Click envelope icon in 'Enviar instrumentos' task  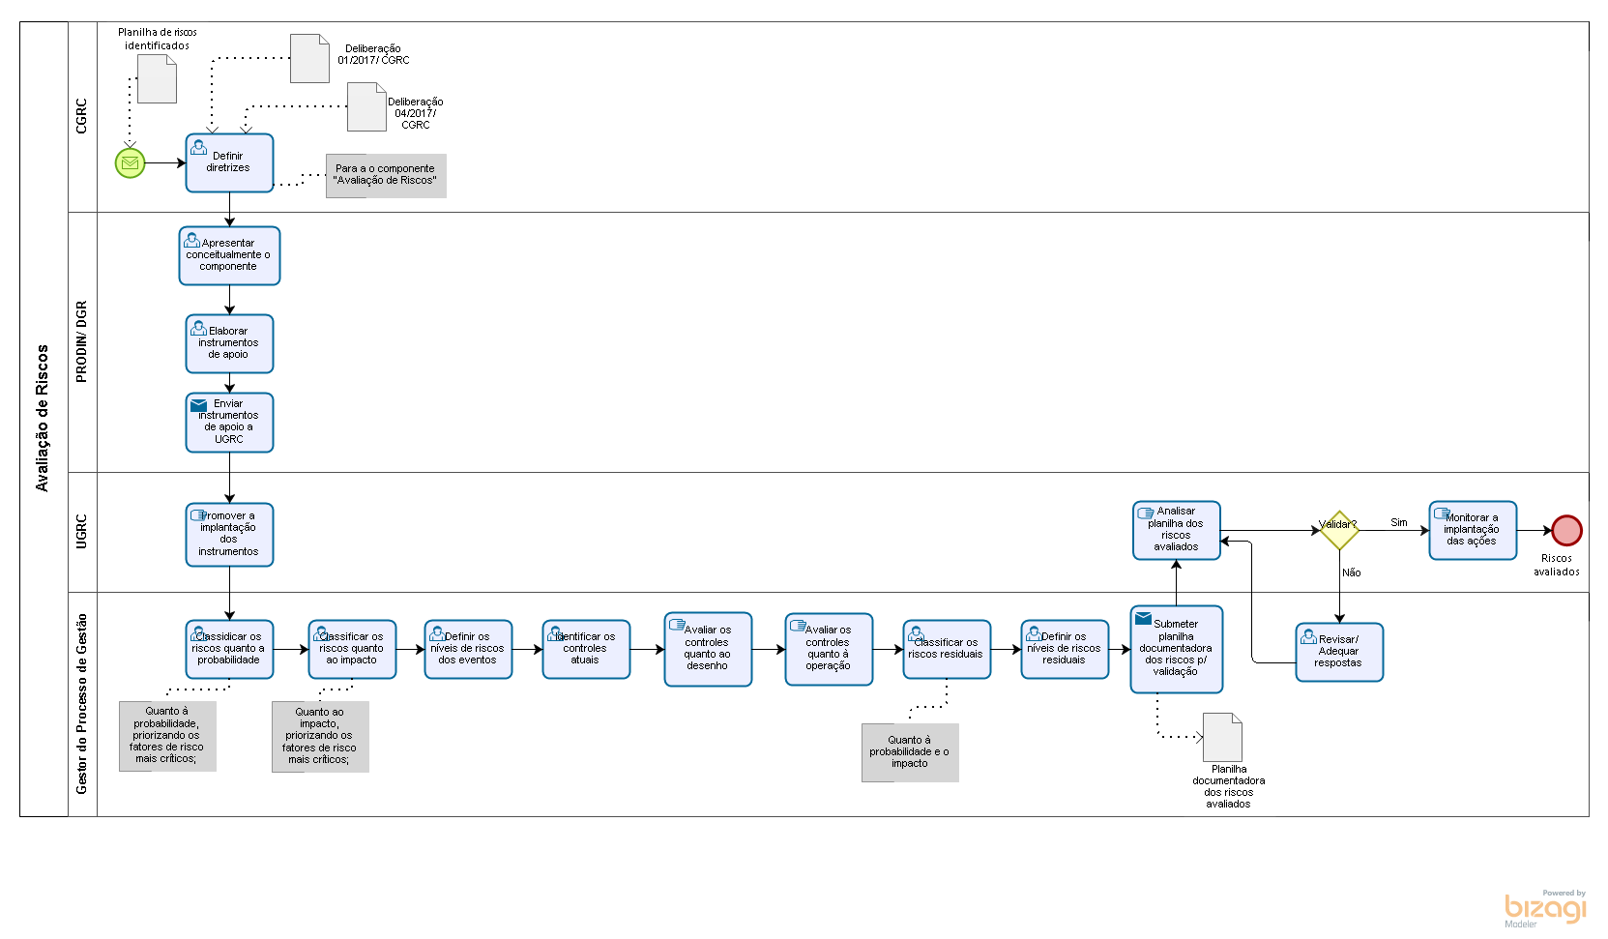click(198, 405)
